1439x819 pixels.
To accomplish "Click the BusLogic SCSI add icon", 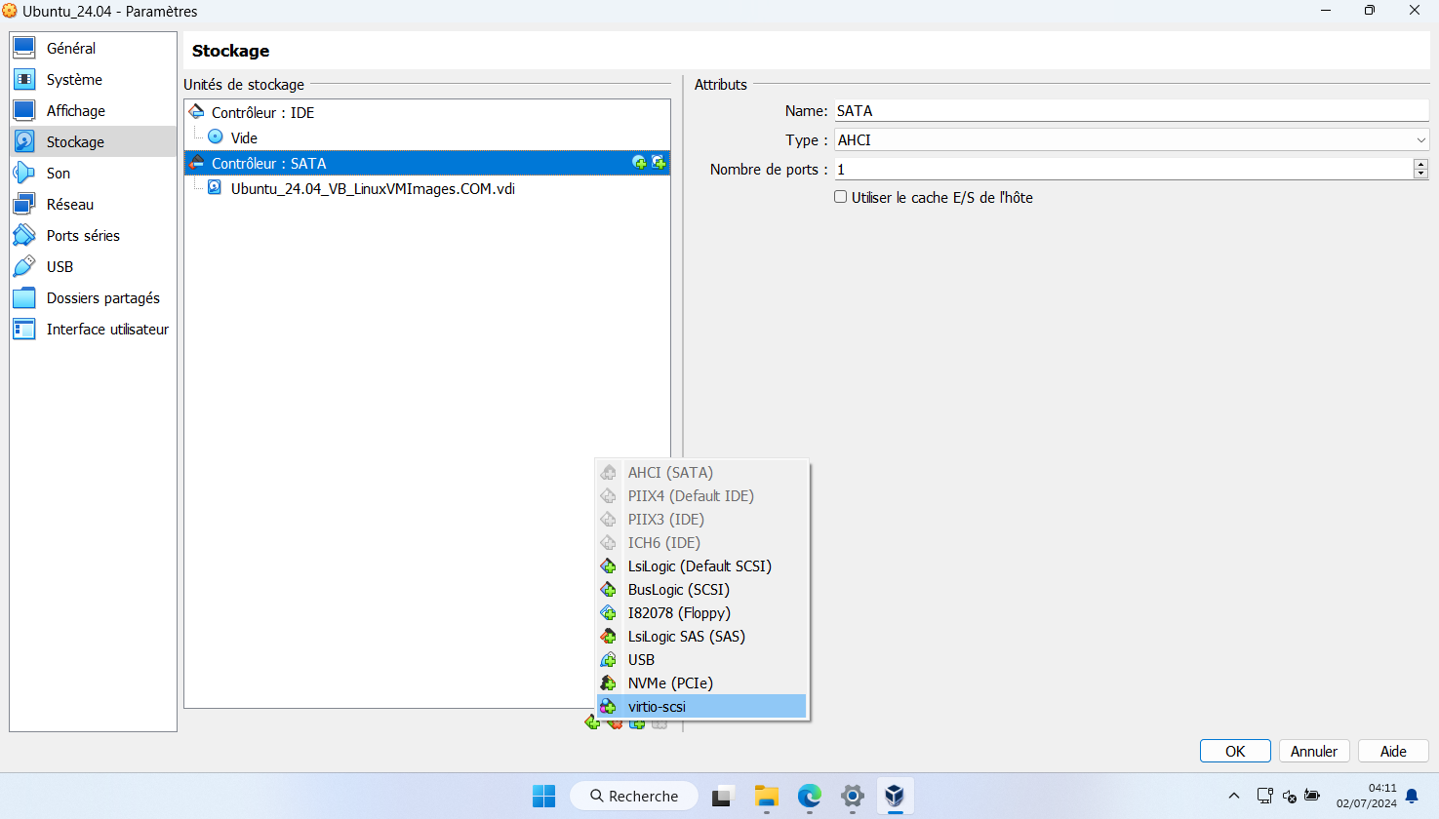I will tap(609, 590).
